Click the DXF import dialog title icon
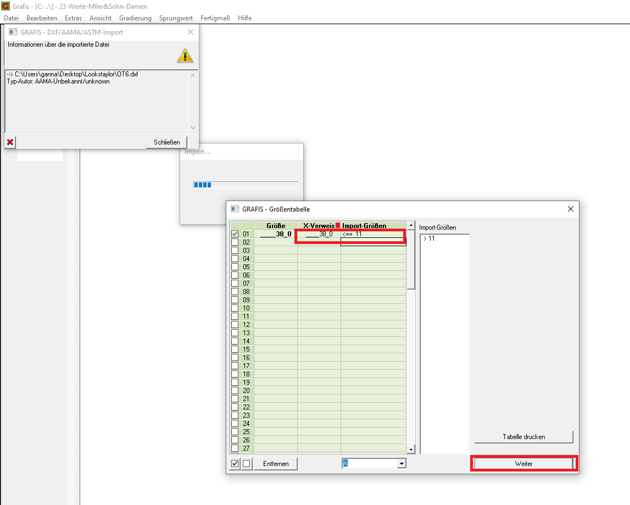 coord(13,32)
